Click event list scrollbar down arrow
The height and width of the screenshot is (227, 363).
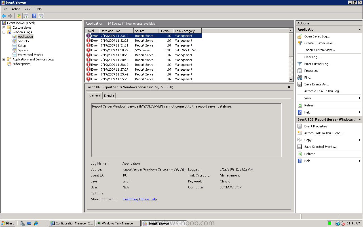(291, 80)
